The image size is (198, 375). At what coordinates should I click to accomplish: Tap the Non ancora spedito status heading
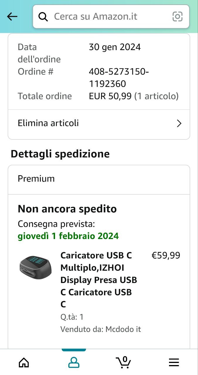67,209
